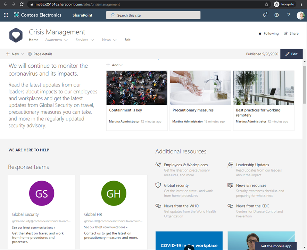Image resolution: width=307 pixels, height=250 pixels.
Task: Open Page details in command bar
Action: tap(40, 54)
